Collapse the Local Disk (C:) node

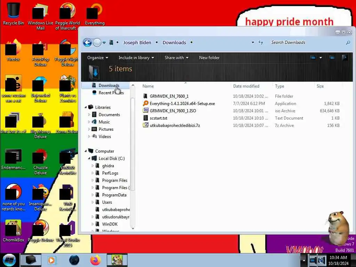coord(89,158)
